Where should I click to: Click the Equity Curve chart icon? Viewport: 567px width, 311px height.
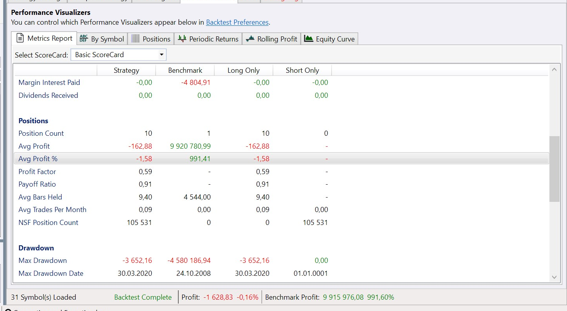click(x=309, y=39)
